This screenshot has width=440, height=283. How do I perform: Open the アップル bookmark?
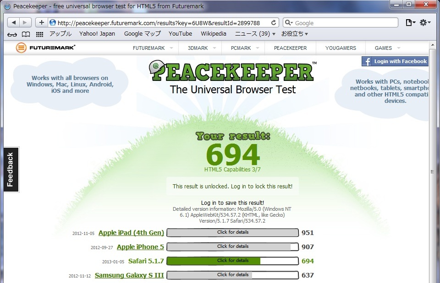point(60,34)
